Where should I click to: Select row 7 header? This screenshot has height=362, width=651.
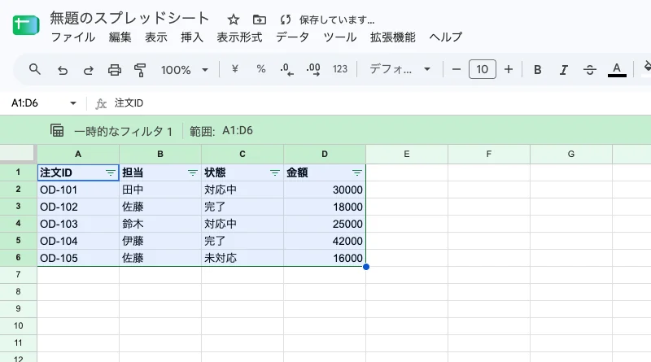click(x=18, y=274)
